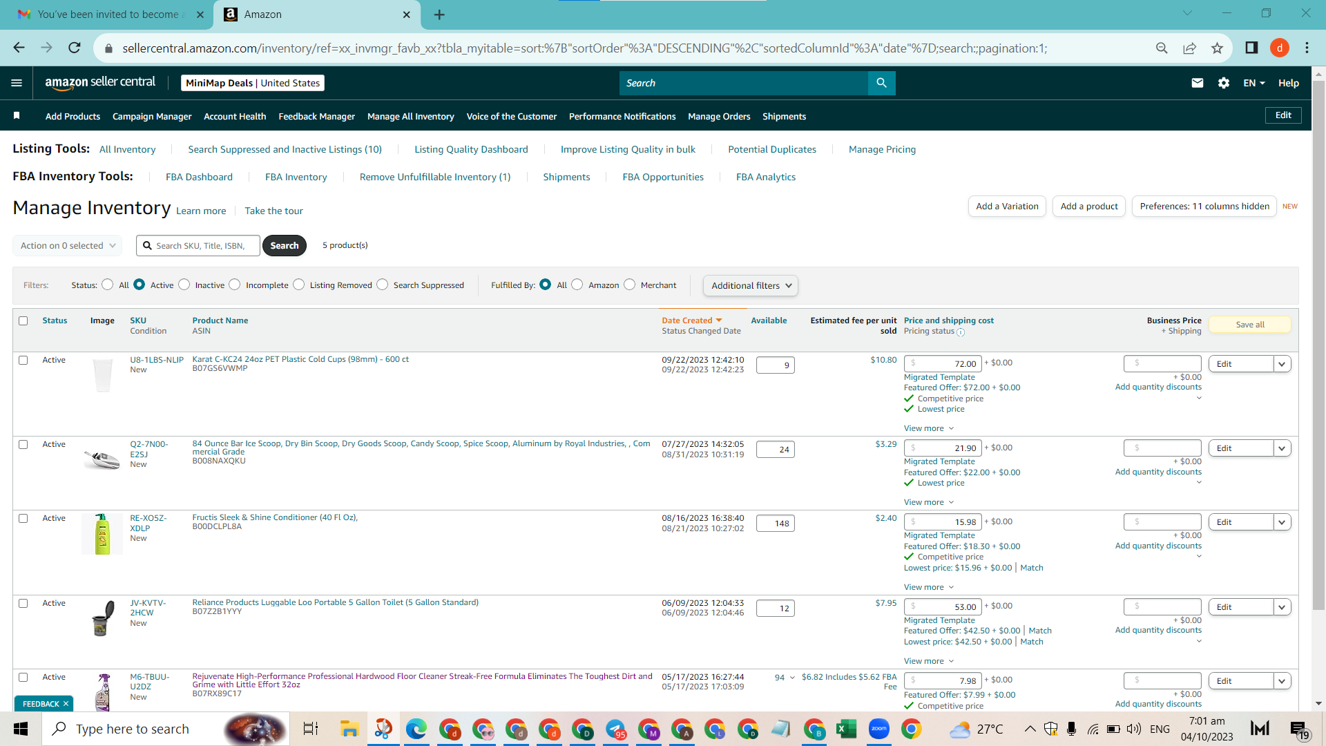Open Zoom from the taskbar
Image resolution: width=1326 pixels, height=746 pixels.
click(879, 729)
